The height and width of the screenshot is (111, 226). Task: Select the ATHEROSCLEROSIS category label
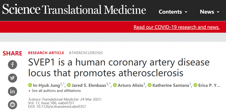pyautogui.click(x=86, y=53)
